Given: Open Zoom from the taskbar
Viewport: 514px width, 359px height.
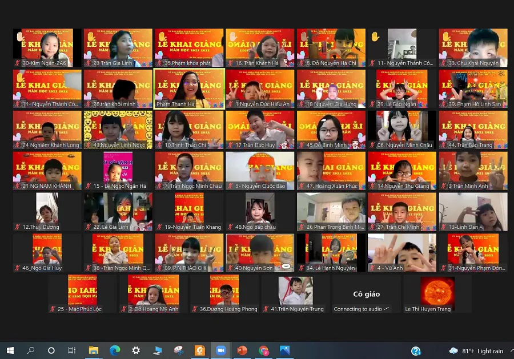Looking at the screenshot, I should coord(220,350).
